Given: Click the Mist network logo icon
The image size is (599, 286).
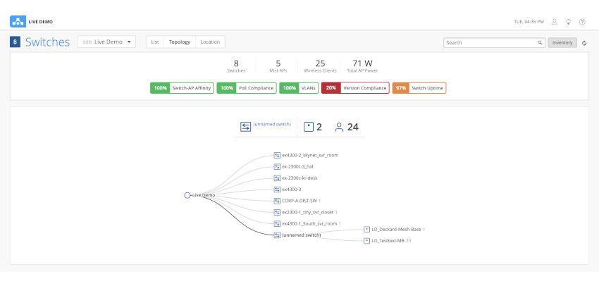Looking at the screenshot, I should click(18, 21).
